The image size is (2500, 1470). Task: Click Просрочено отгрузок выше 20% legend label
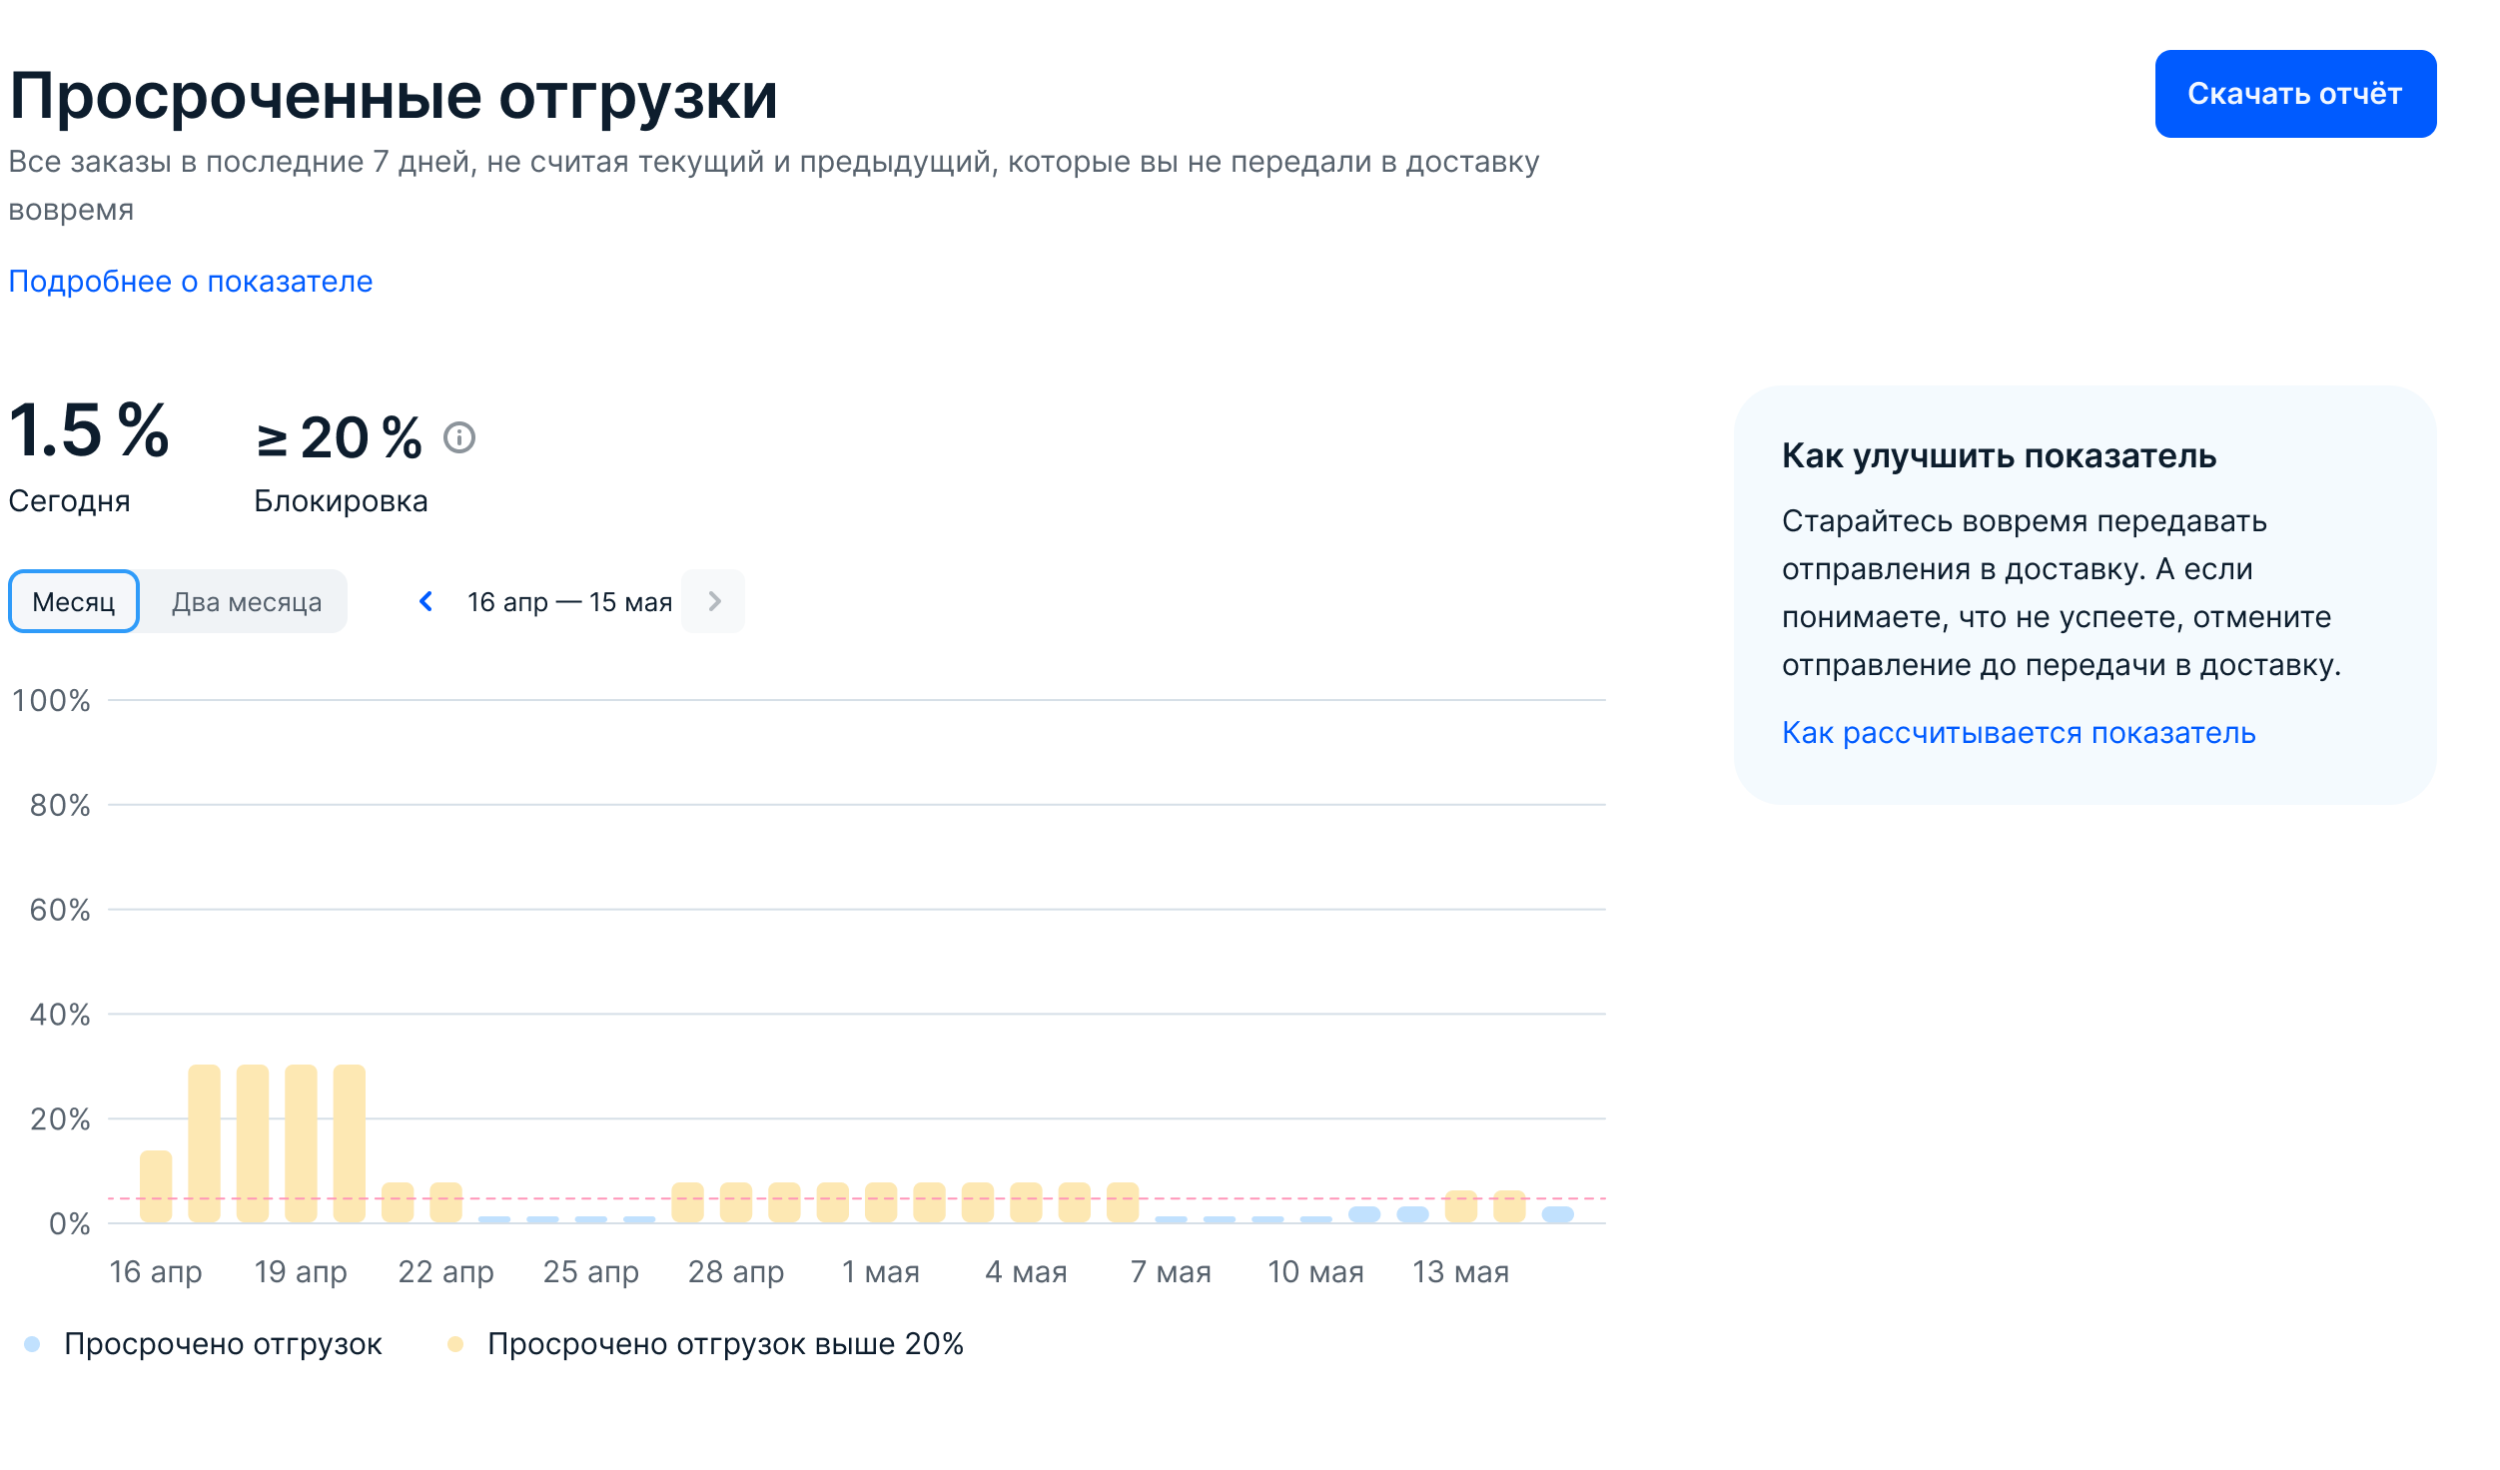(x=725, y=1344)
